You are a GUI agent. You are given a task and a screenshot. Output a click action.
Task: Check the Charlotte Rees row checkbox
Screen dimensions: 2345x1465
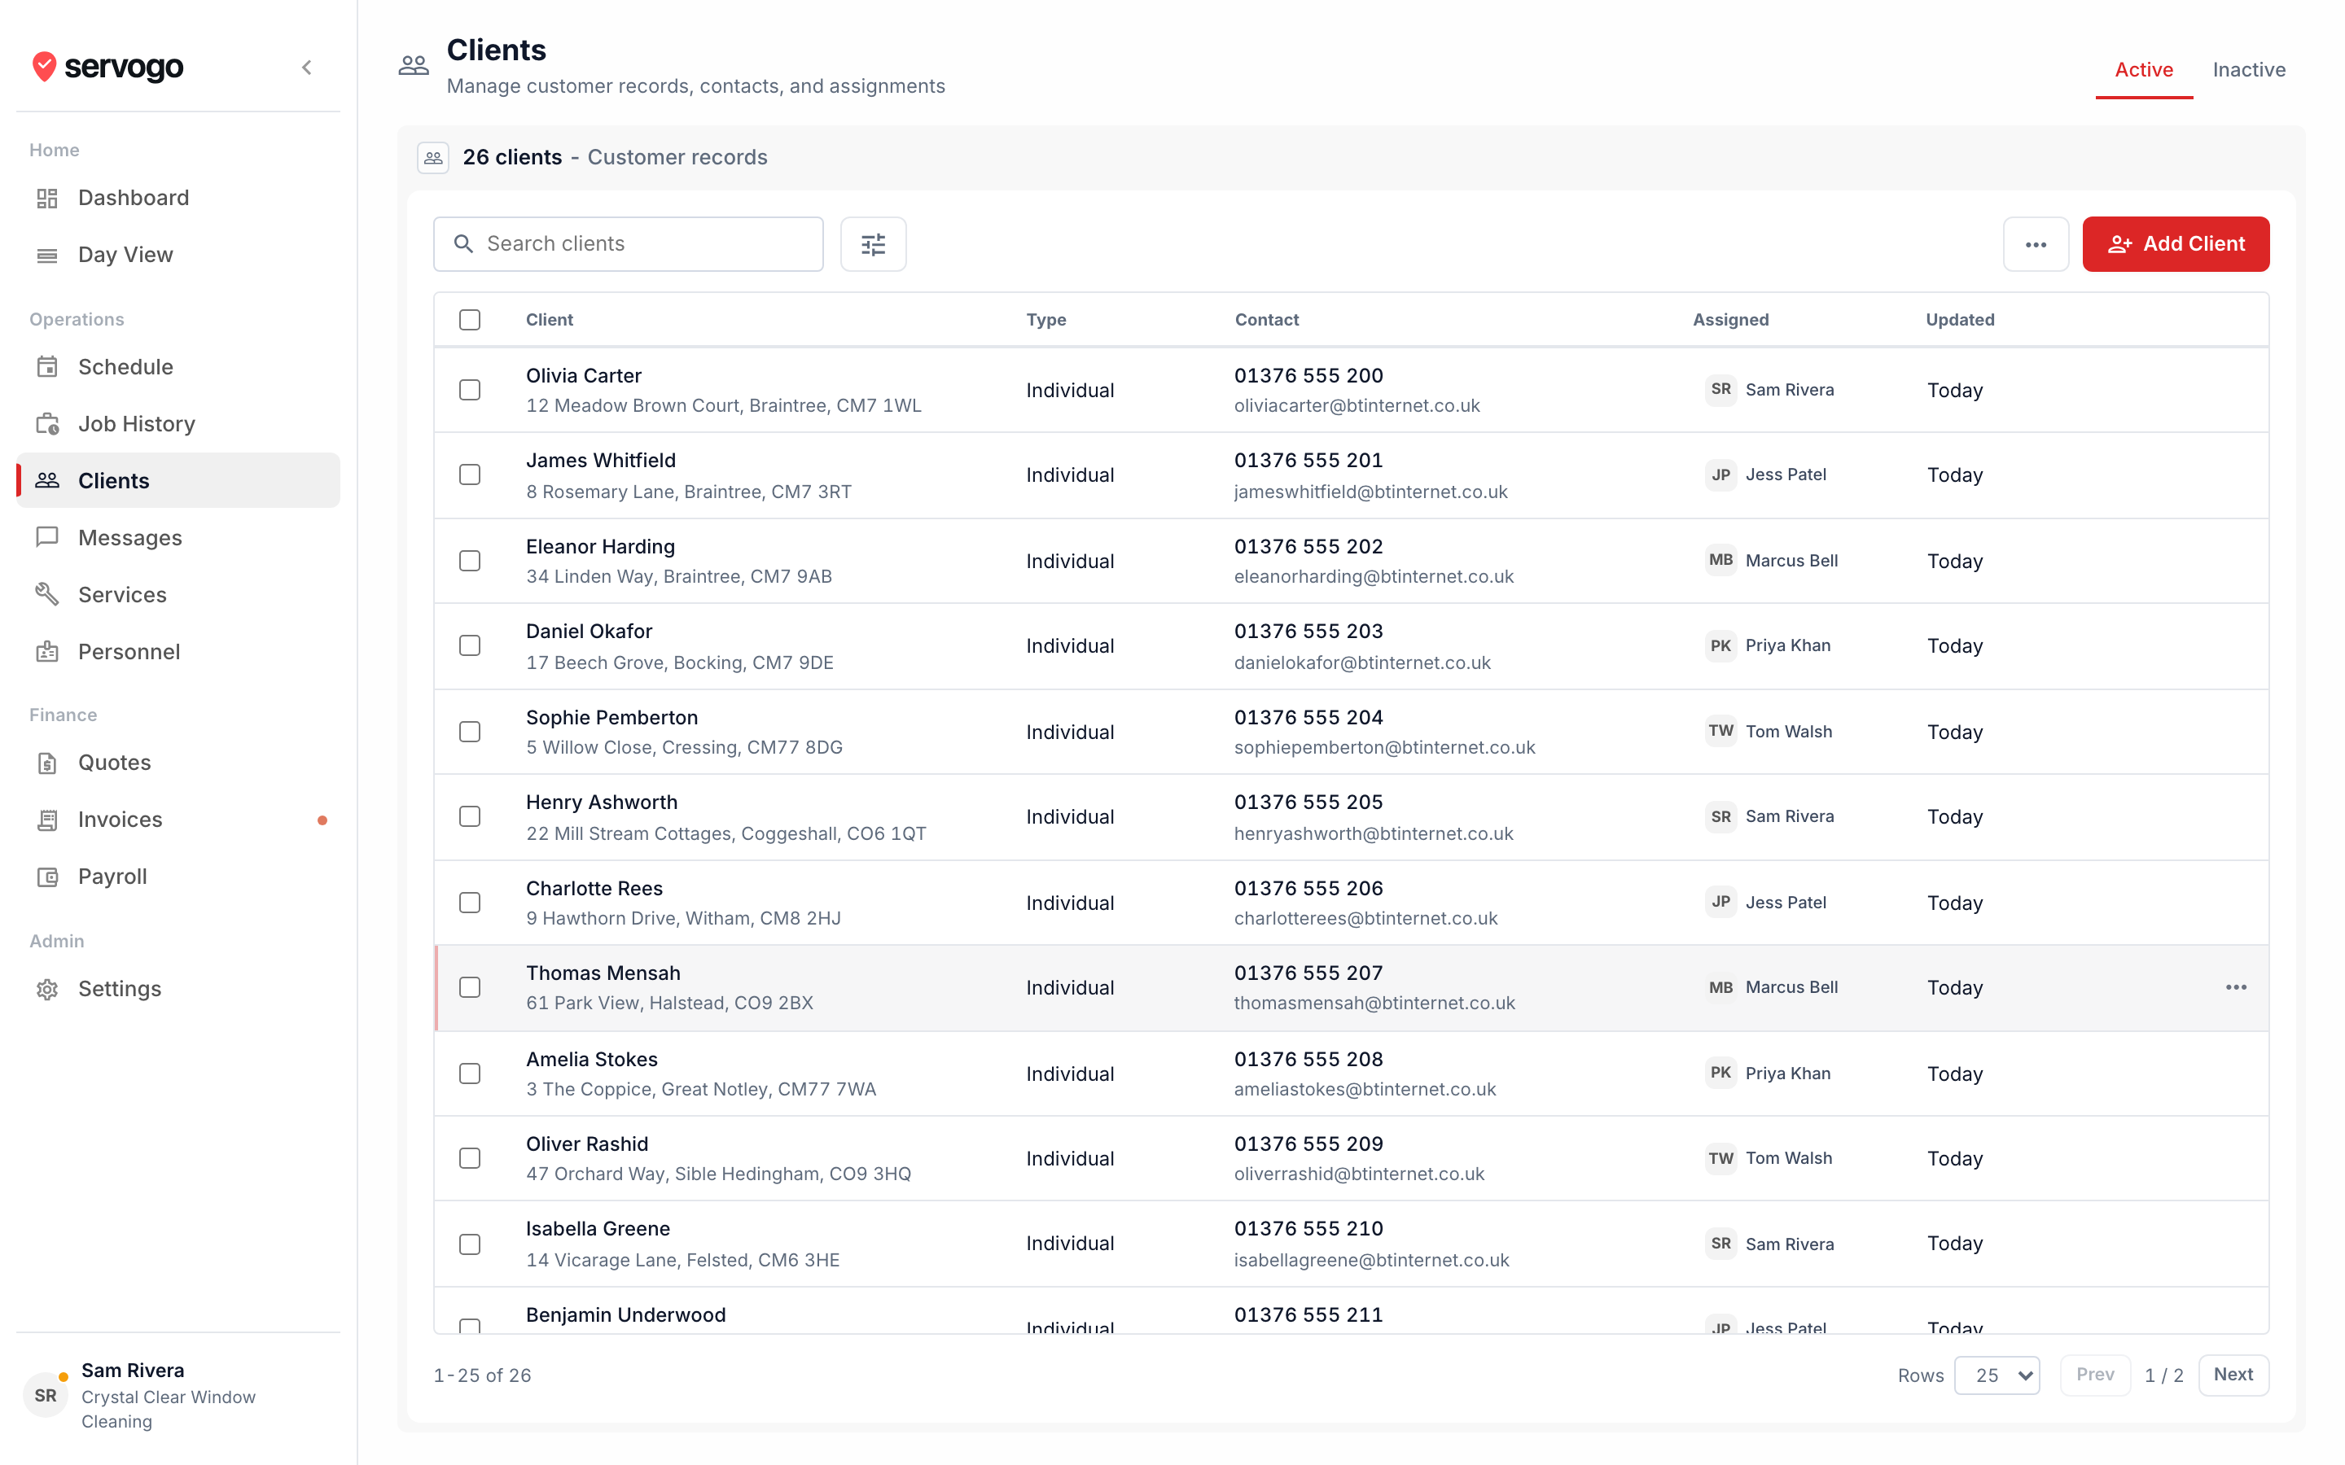[470, 903]
